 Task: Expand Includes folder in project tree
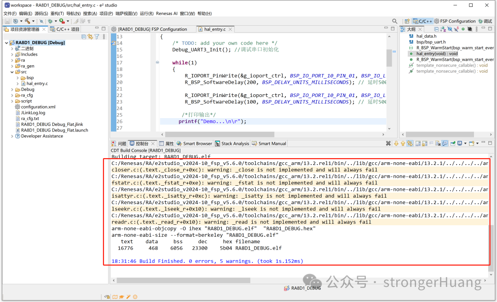click(x=12, y=54)
